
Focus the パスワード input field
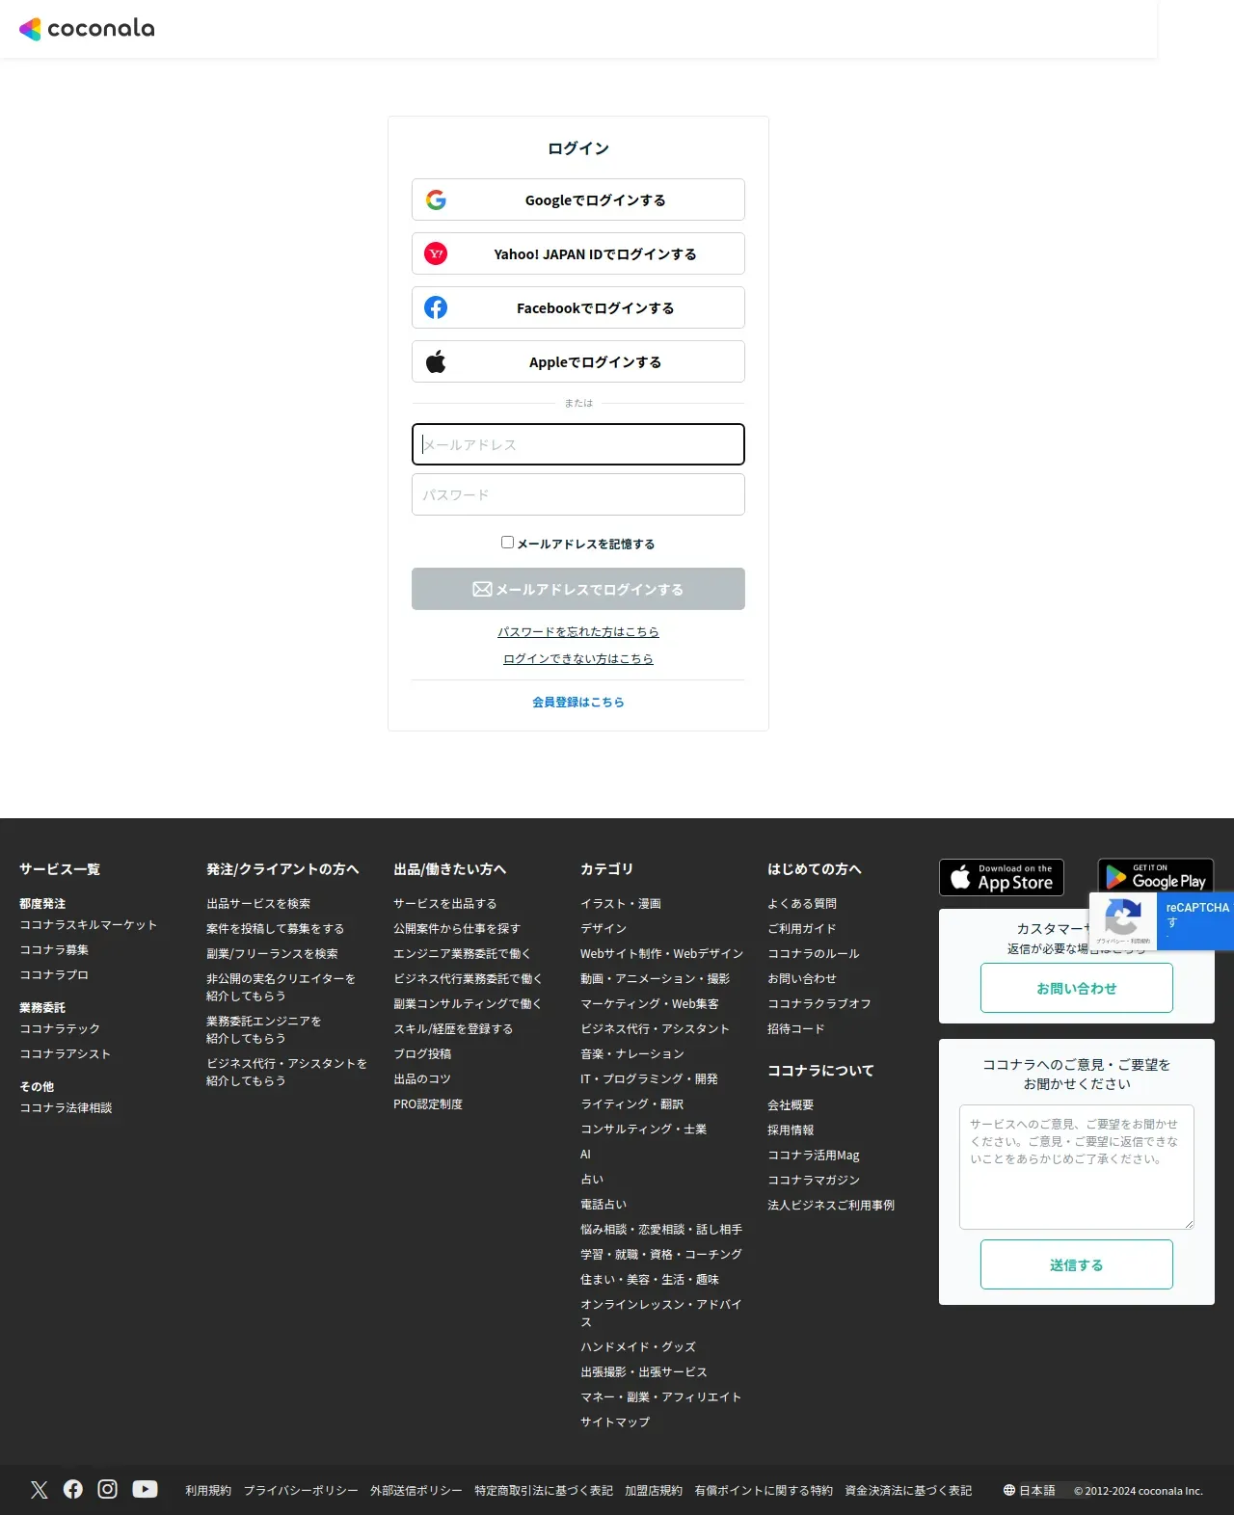(578, 494)
